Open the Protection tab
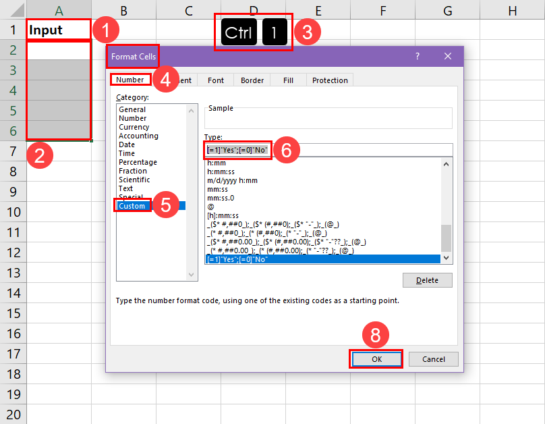Screen dimensions: 545x424 (330, 80)
